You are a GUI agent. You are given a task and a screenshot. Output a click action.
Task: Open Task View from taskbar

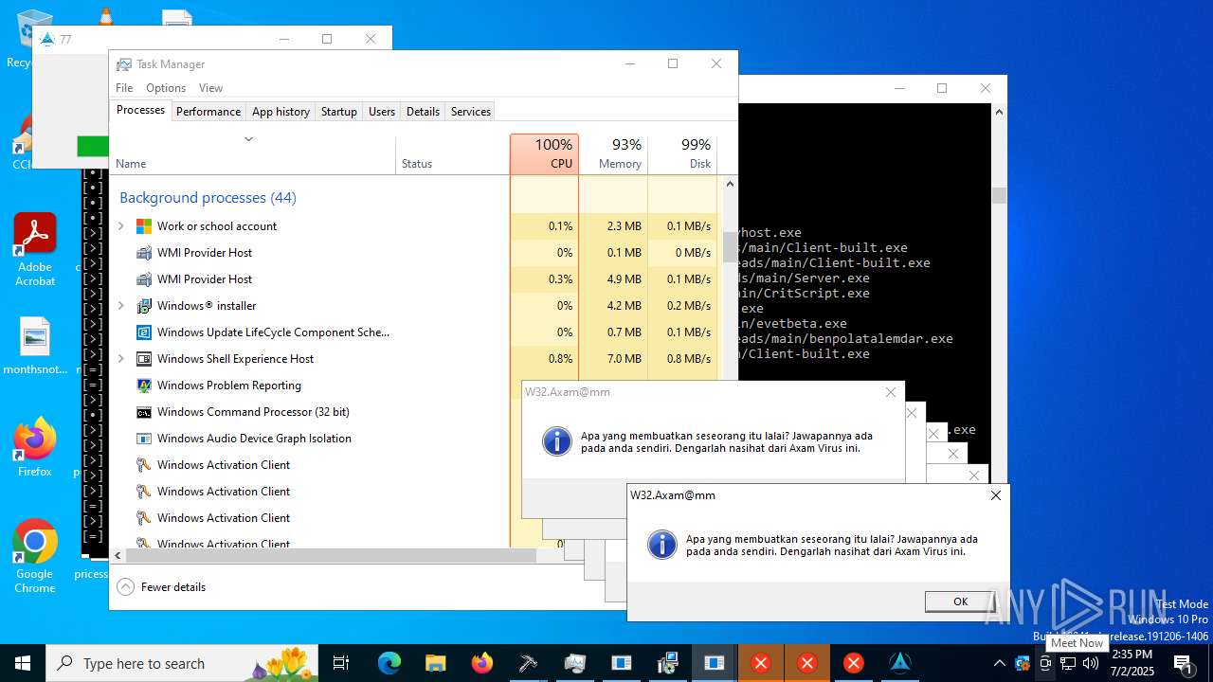[341, 663]
